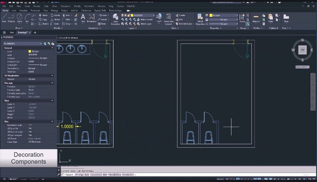Select the Circle tool
This screenshot has width=317, height=182.
tap(19, 18)
